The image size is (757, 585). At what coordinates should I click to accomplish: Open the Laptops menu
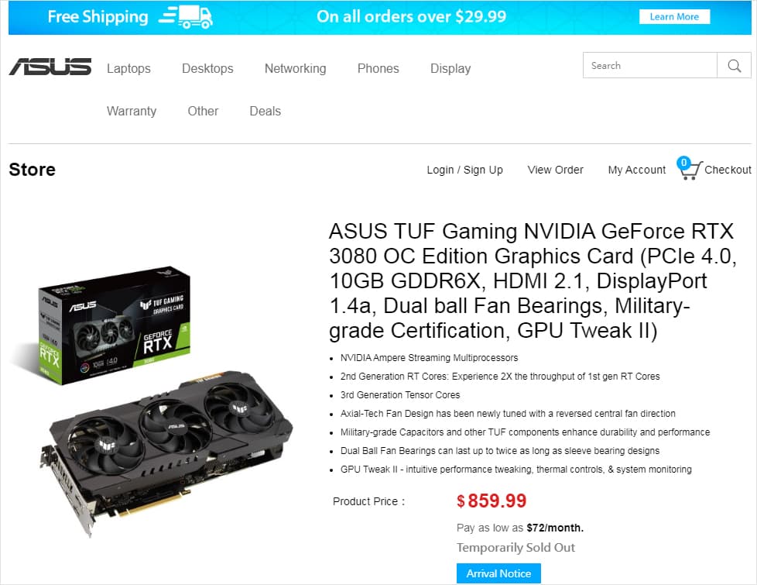[128, 69]
